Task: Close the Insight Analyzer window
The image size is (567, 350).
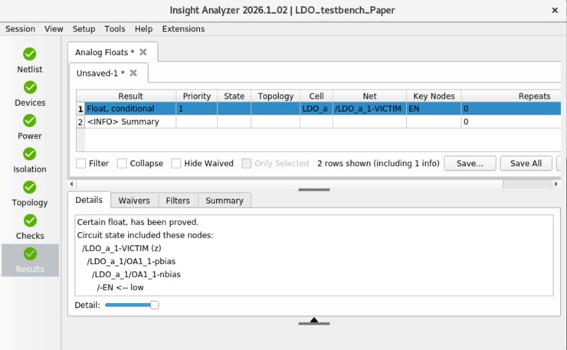Action: click(555, 11)
